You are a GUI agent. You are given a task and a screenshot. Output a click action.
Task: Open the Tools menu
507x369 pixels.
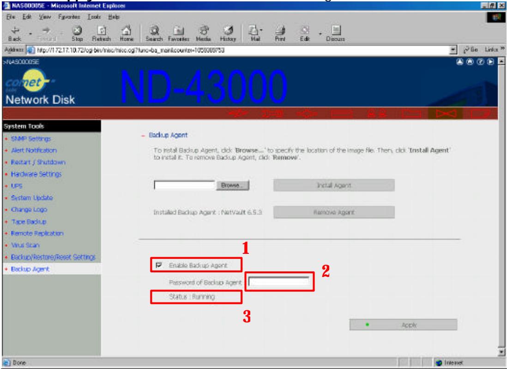click(x=94, y=17)
